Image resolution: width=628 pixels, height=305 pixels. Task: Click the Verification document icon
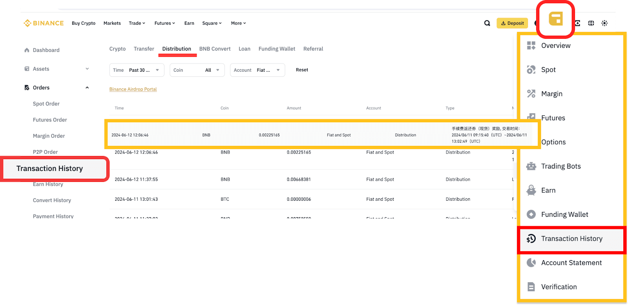pos(531,287)
